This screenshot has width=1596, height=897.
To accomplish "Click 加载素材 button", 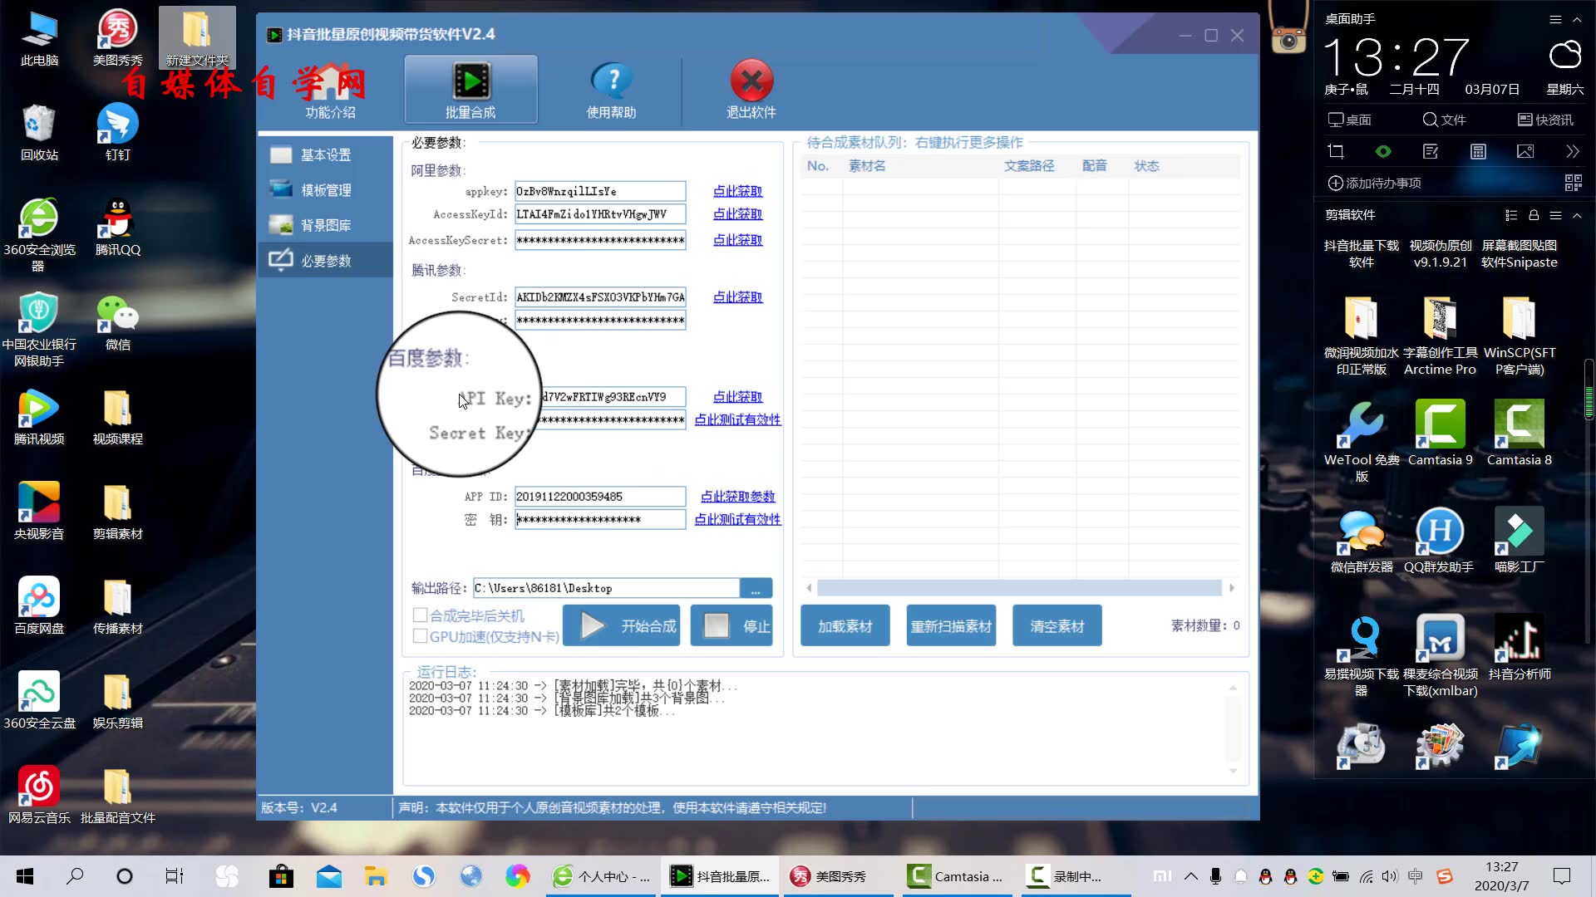I will pos(845,626).
